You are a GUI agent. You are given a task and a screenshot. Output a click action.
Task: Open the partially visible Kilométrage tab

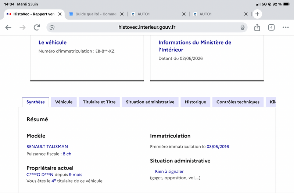(x=271, y=102)
